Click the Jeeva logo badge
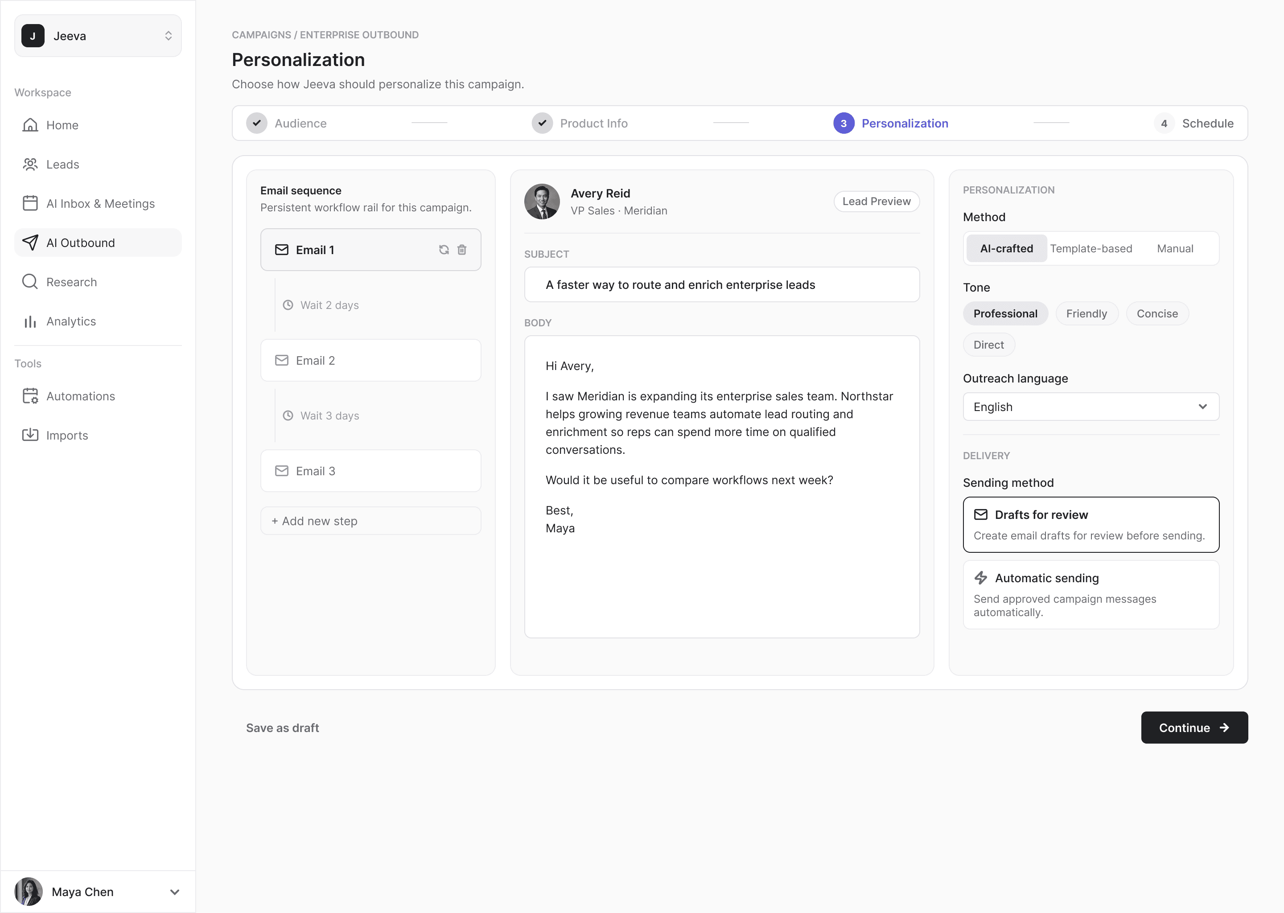 [33, 36]
